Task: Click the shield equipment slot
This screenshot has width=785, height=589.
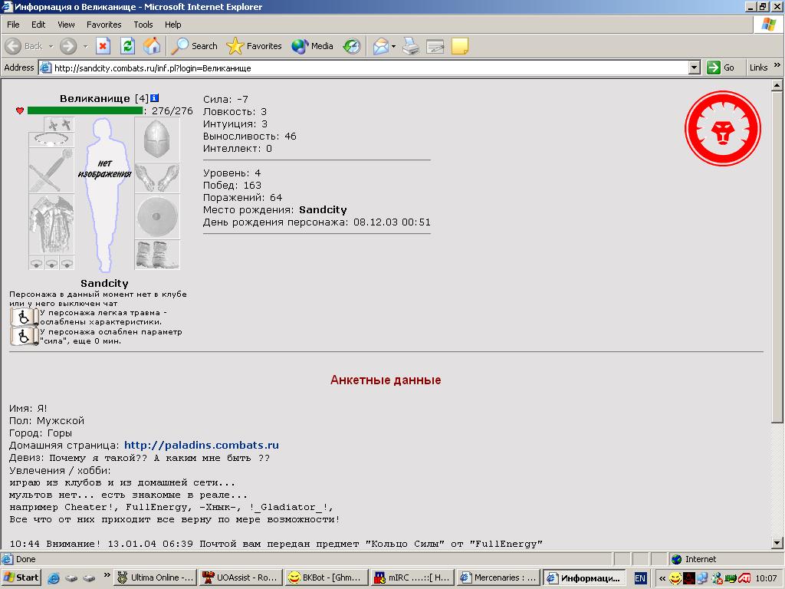Action: 157,216
